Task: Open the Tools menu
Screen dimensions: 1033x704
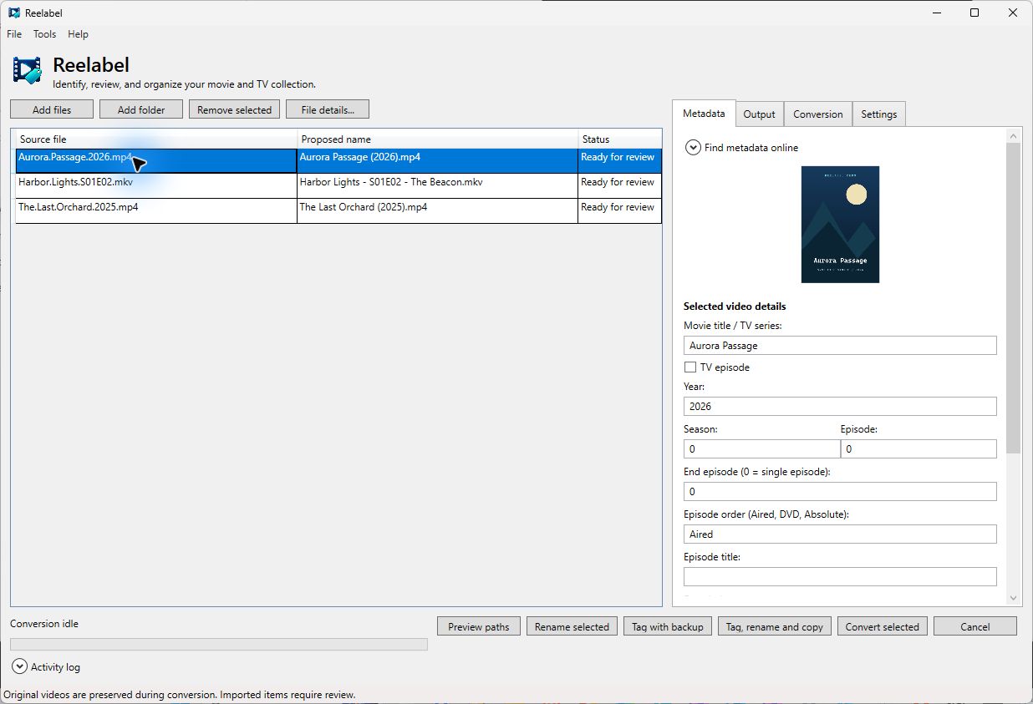Action: click(45, 34)
